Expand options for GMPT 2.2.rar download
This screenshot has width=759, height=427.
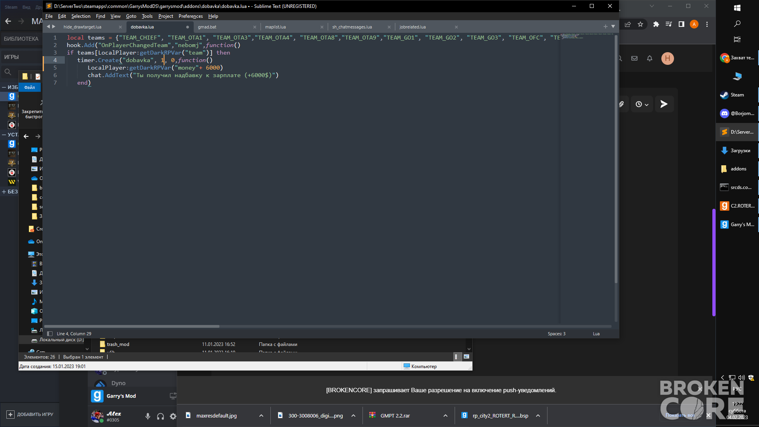tap(446, 416)
